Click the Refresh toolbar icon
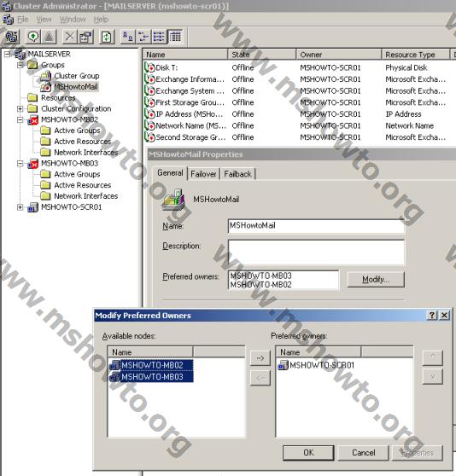Screen dimensions: 456x476 pos(107,37)
